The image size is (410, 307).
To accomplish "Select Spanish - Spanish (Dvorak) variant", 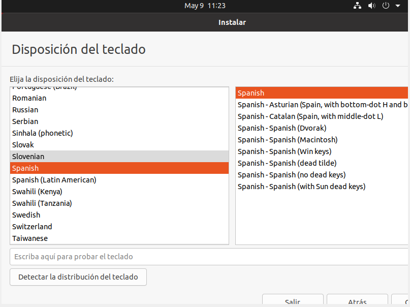I will [282, 128].
